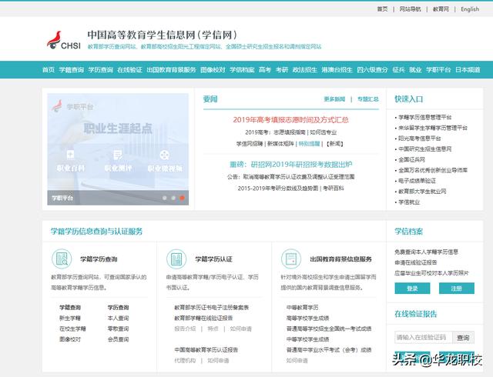Click 零散查询 link

[118, 329]
